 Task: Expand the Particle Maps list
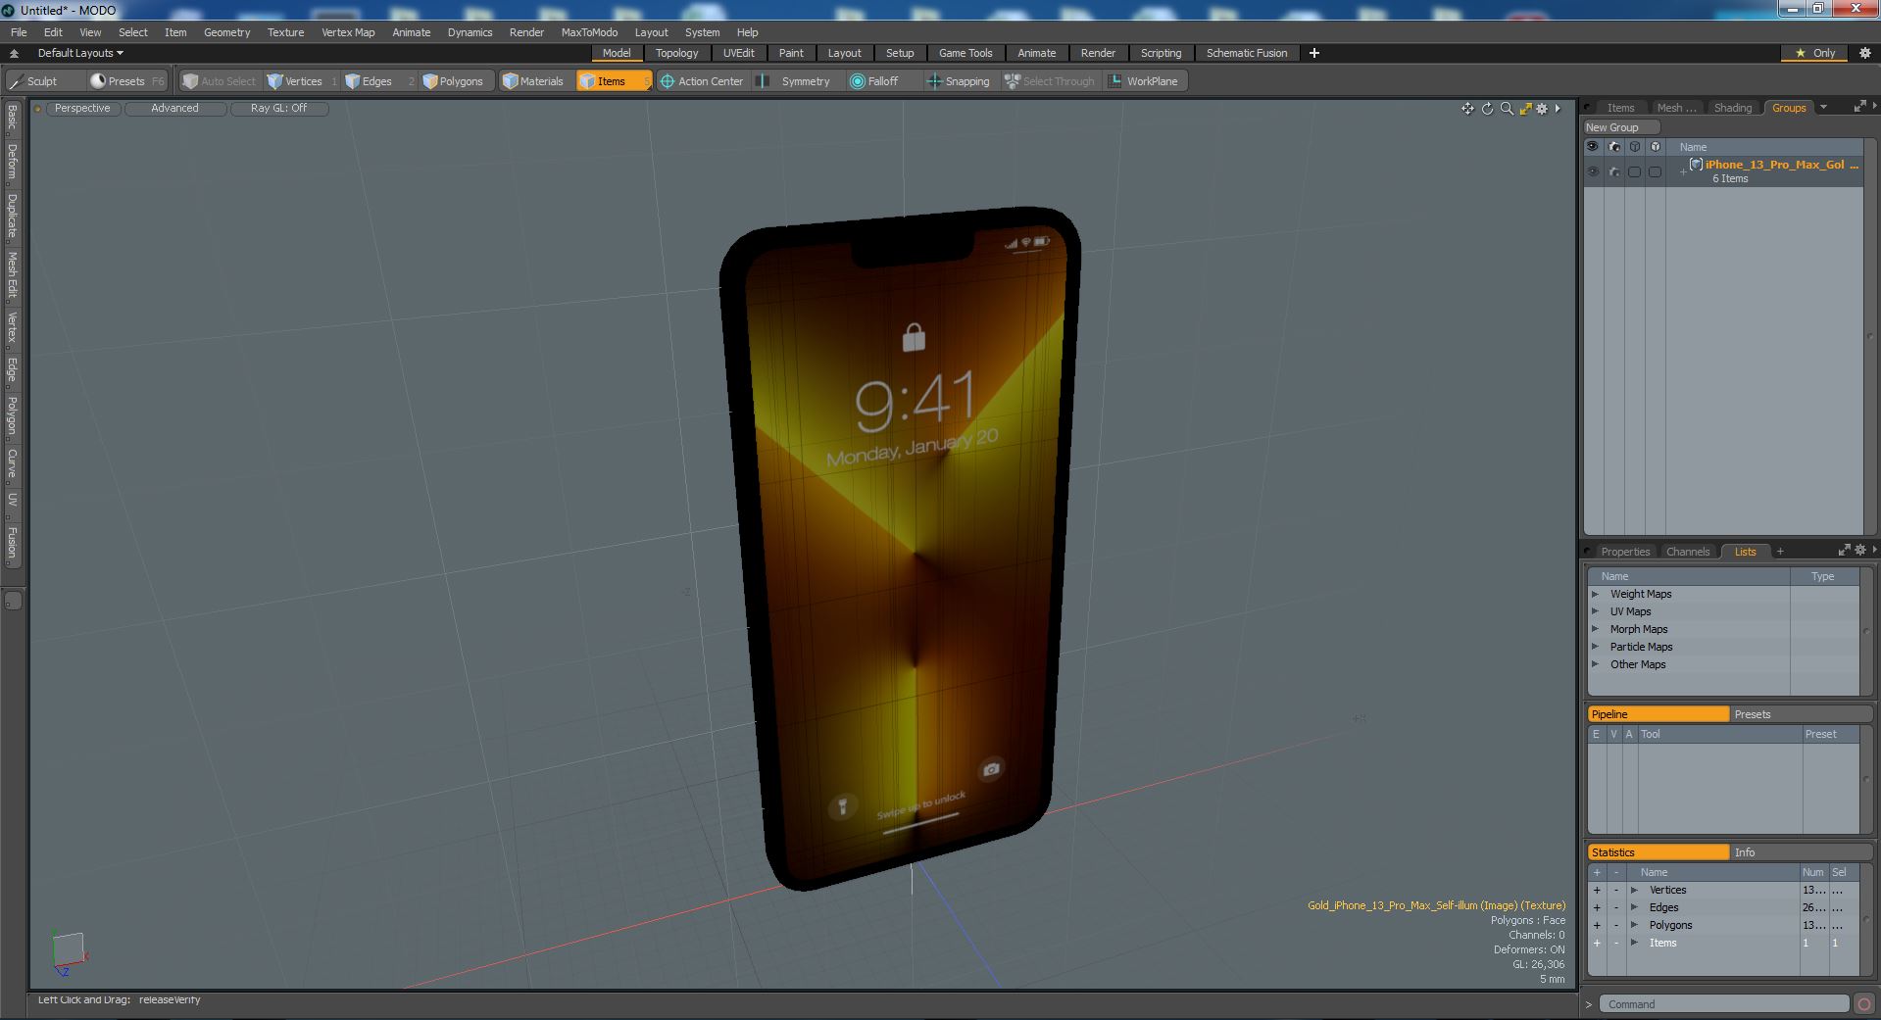pyautogui.click(x=1595, y=647)
